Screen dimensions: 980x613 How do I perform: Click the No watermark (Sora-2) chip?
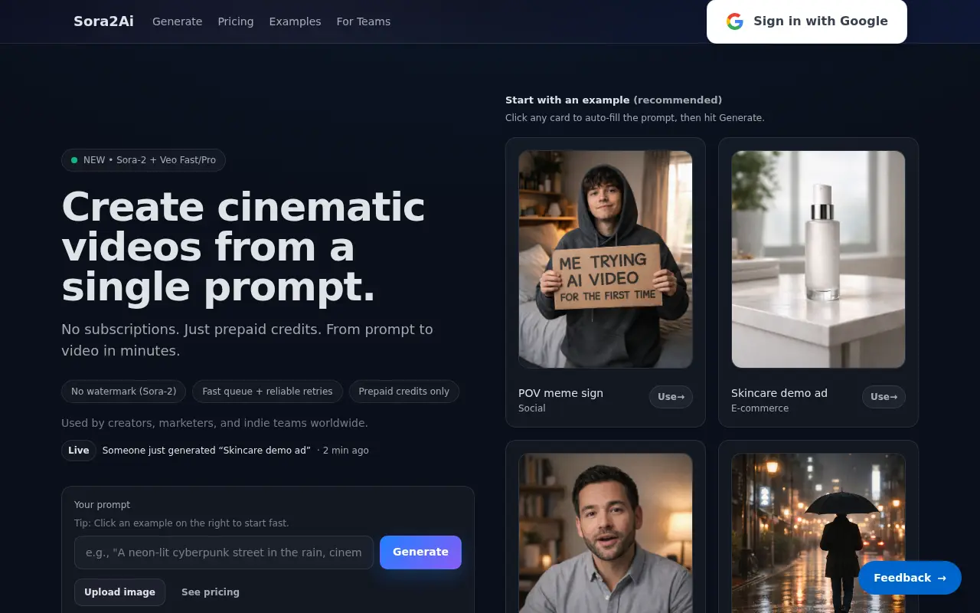(124, 392)
